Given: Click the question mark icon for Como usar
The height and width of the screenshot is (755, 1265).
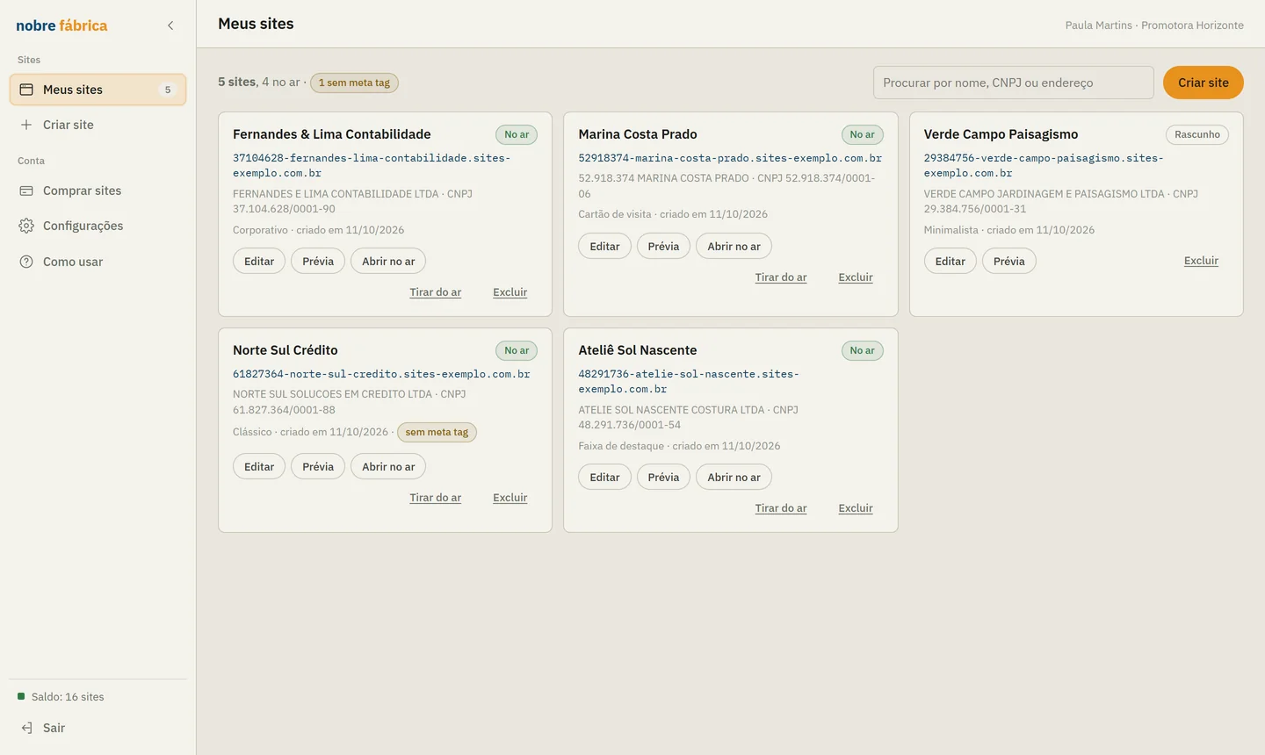Looking at the screenshot, I should pyautogui.click(x=26, y=262).
